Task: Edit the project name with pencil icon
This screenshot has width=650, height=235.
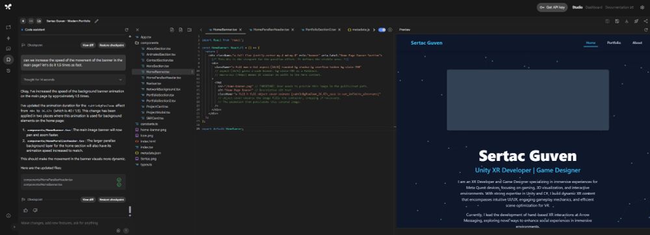Action: [97, 21]
